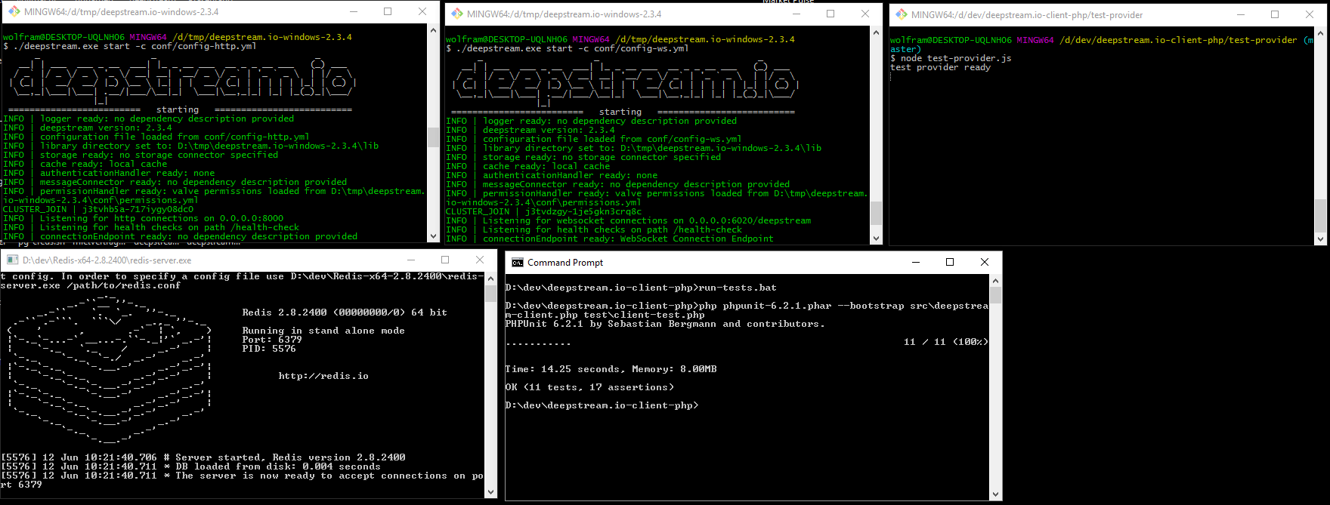Click scrollbar up arrow in config-ws.yml terminal

(x=876, y=32)
